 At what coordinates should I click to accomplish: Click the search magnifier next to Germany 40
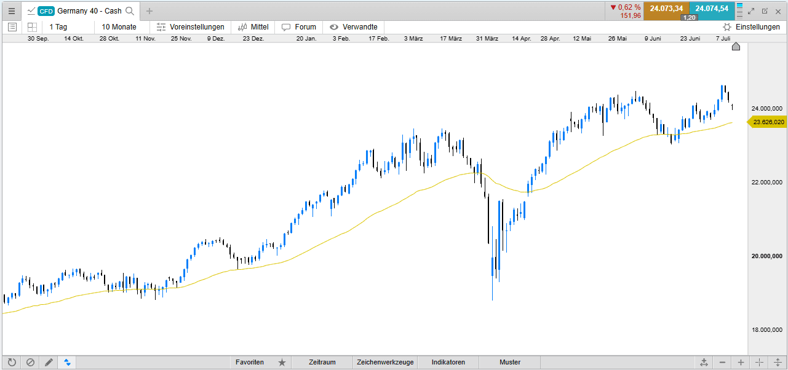click(x=130, y=11)
